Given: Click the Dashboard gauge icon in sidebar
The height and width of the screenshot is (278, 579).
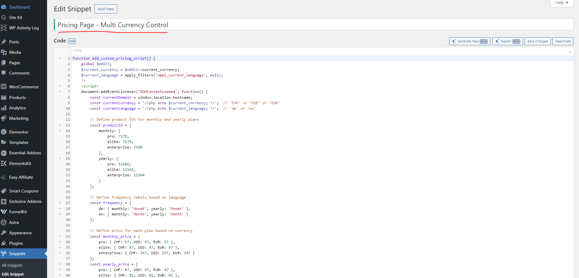Looking at the screenshot, I should [4, 7].
